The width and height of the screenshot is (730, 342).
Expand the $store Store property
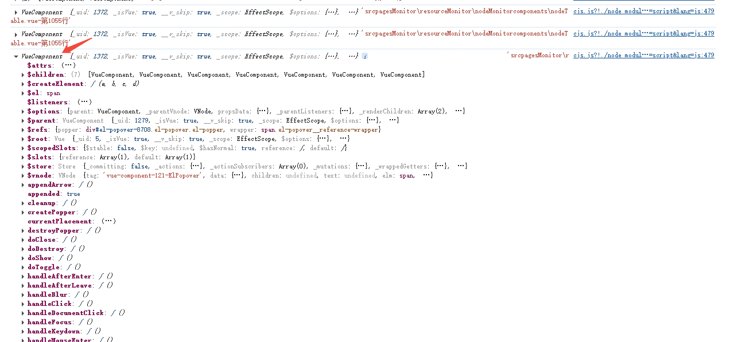[23, 166]
